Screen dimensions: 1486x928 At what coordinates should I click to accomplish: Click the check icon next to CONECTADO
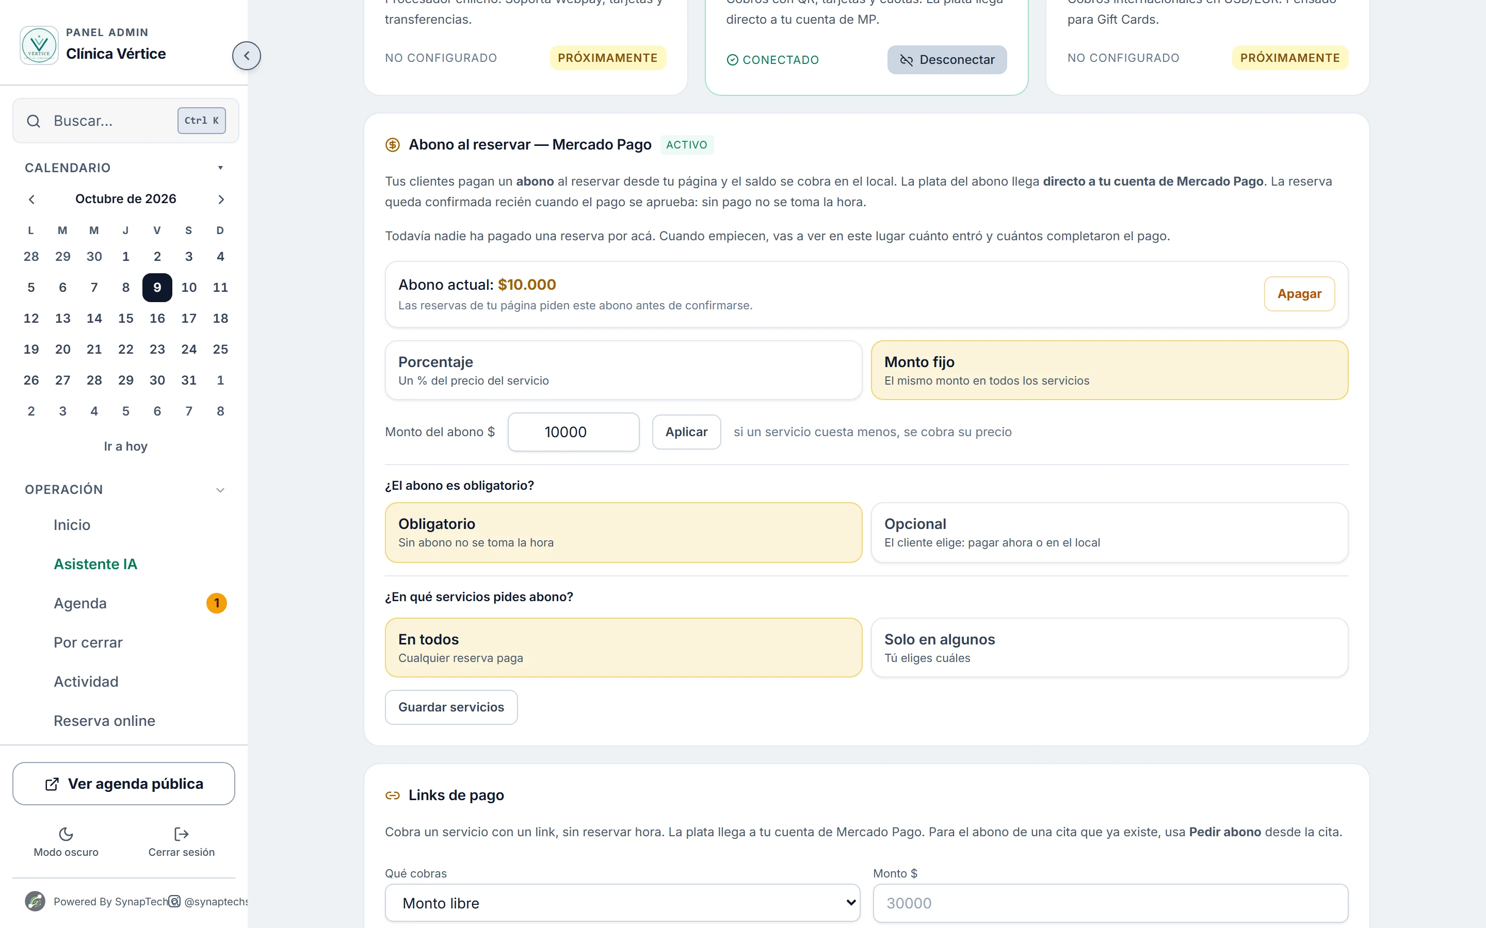coord(732,59)
